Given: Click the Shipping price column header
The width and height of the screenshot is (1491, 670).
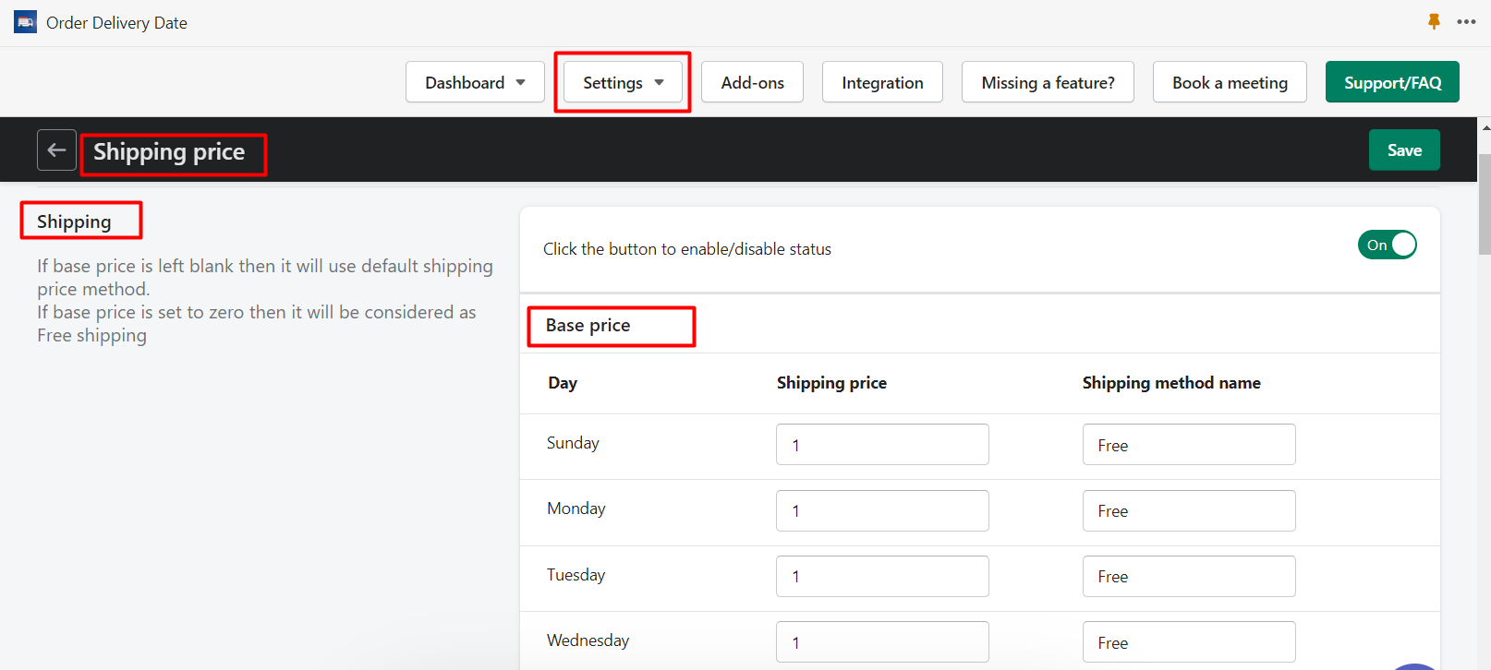Looking at the screenshot, I should pyautogui.click(x=831, y=383).
